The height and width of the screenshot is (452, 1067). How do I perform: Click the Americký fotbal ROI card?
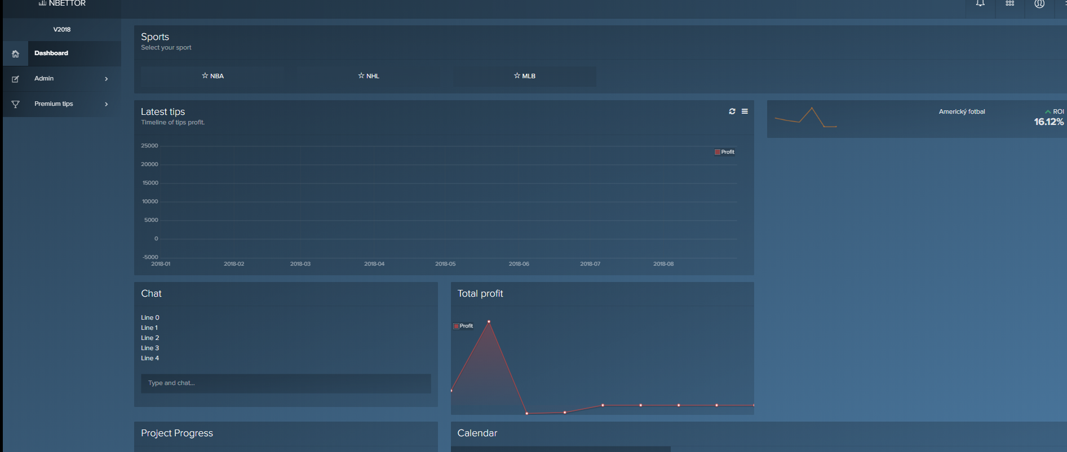tap(917, 119)
